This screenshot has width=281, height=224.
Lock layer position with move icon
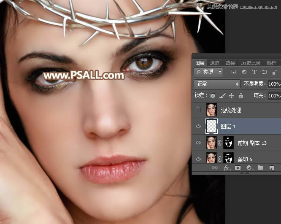pos(232,96)
